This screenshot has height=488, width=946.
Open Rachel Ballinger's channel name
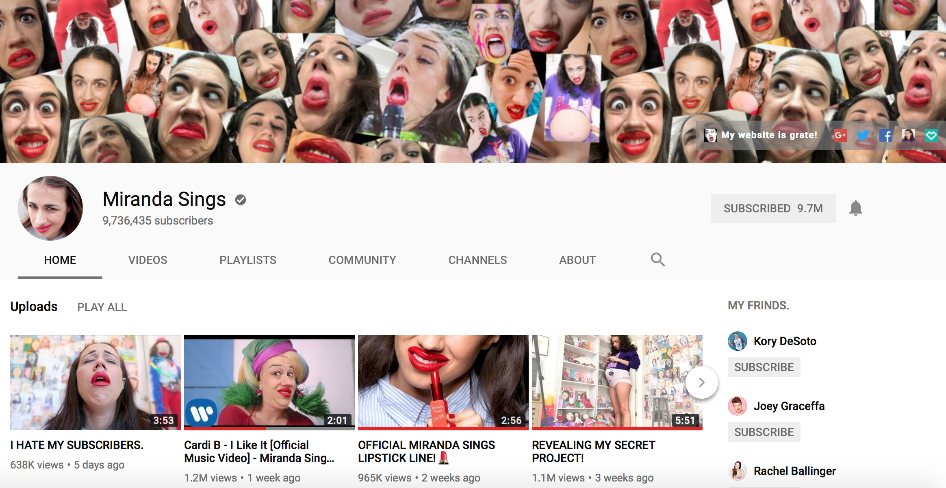[x=795, y=471]
